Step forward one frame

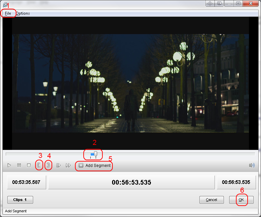click(x=58, y=165)
